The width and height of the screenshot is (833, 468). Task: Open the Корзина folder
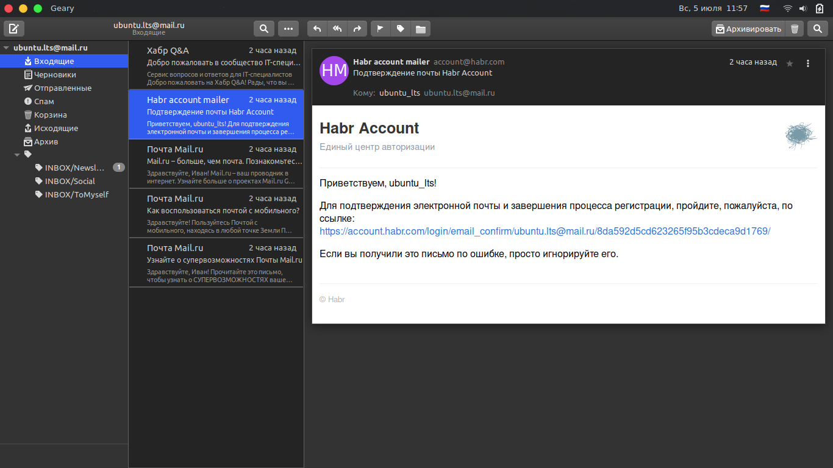point(64,115)
